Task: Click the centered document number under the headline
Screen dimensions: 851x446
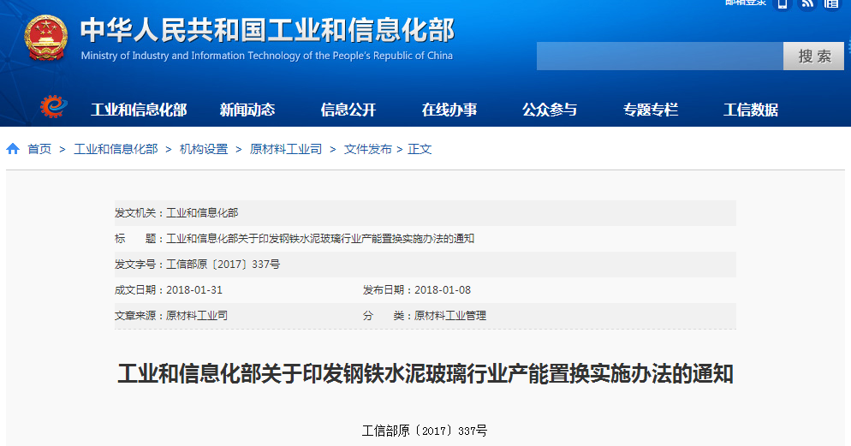Action: pyautogui.click(x=425, y=431)
